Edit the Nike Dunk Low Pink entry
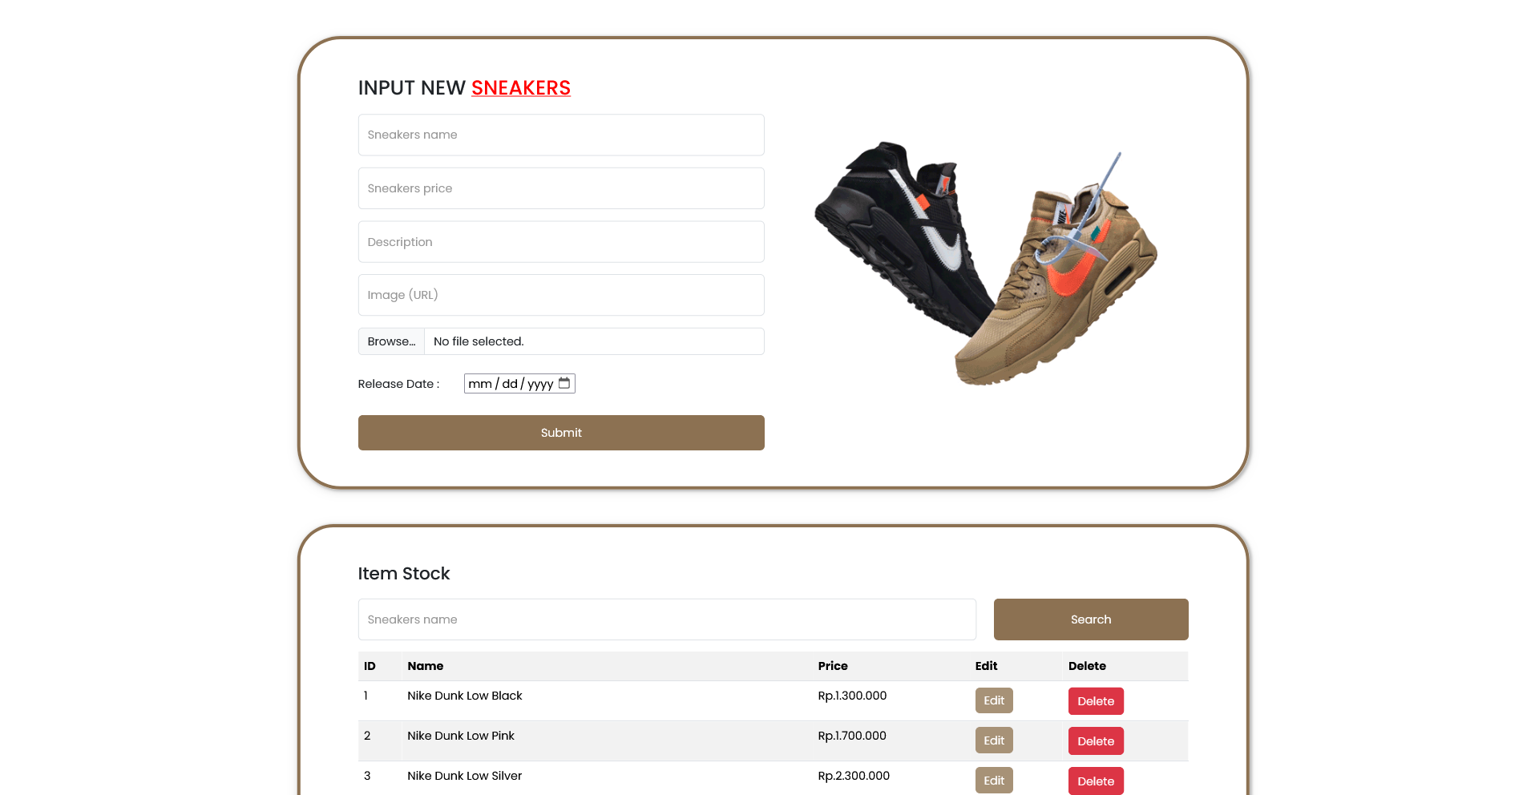The width and height of the screenshot is (1539, 795). (x=993, y=740)
